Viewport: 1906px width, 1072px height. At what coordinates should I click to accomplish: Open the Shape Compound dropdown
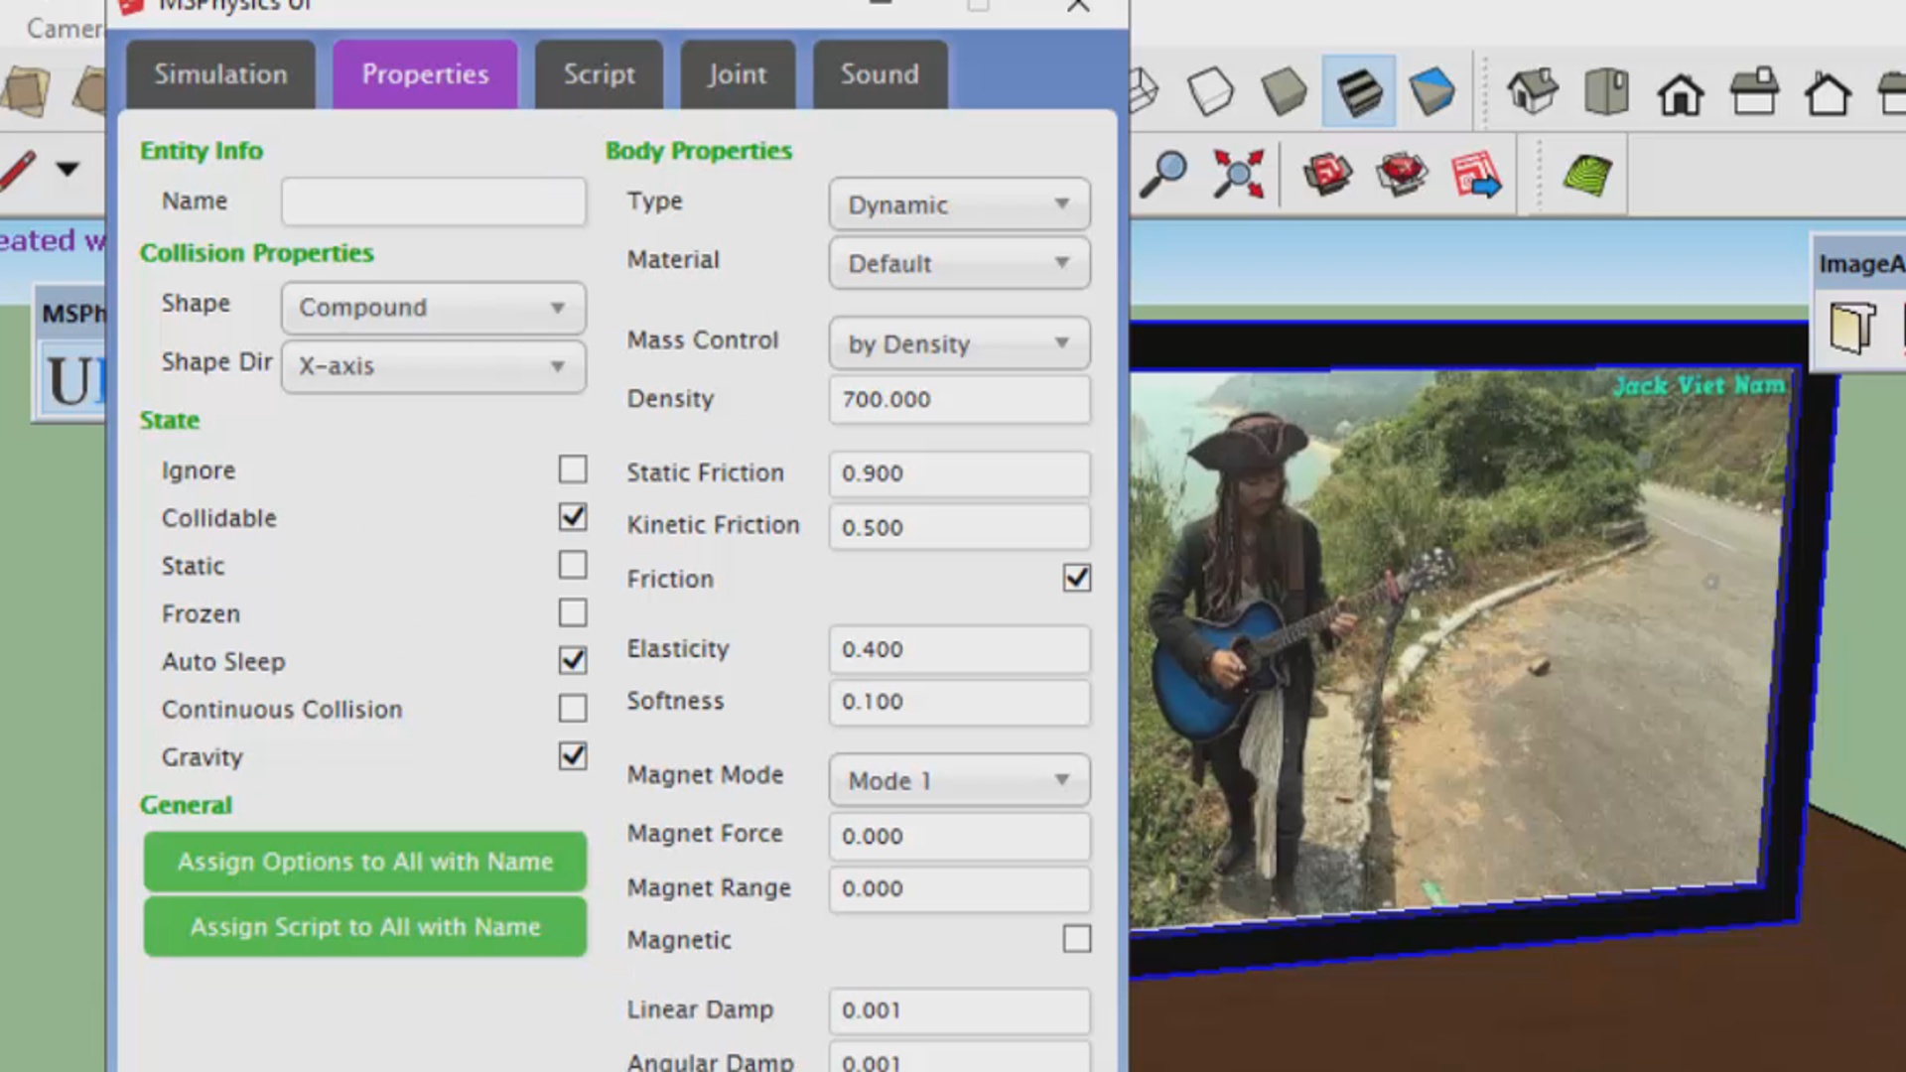(433, 308)
